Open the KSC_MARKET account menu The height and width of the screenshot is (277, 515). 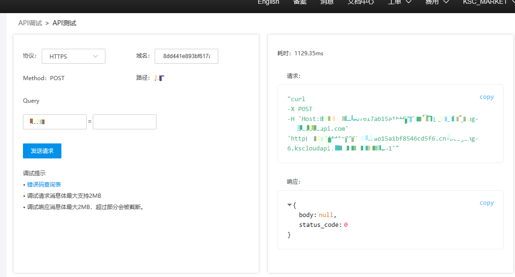pyautogui.click(x=488, y=2)
